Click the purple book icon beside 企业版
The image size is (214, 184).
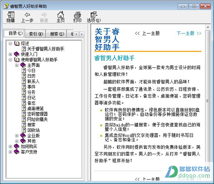click(23, 136)
